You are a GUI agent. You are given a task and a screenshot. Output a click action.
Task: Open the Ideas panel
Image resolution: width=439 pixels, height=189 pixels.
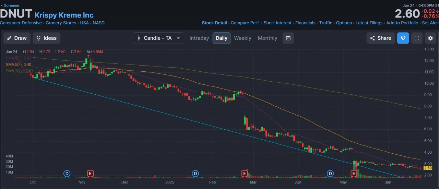pyautogui.click(x=46, y=38)
